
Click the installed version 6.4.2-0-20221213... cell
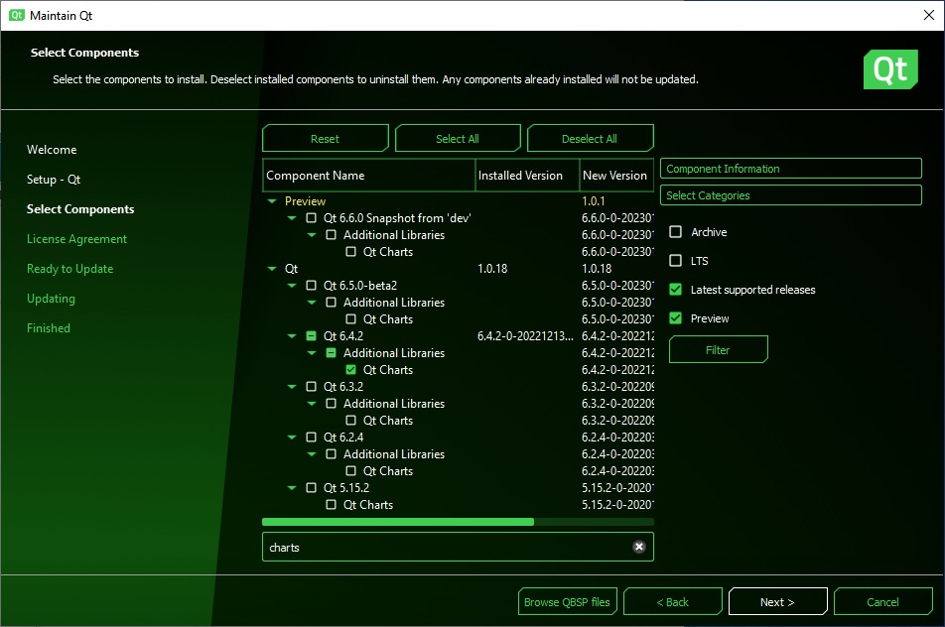pyautogui.click(x=525, y=335)
